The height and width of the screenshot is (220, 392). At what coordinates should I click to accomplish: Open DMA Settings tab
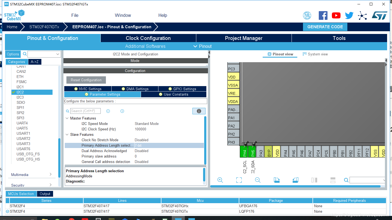point(135,89)
